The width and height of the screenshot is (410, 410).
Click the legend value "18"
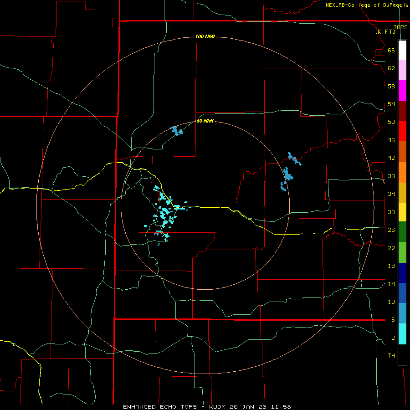391,266
